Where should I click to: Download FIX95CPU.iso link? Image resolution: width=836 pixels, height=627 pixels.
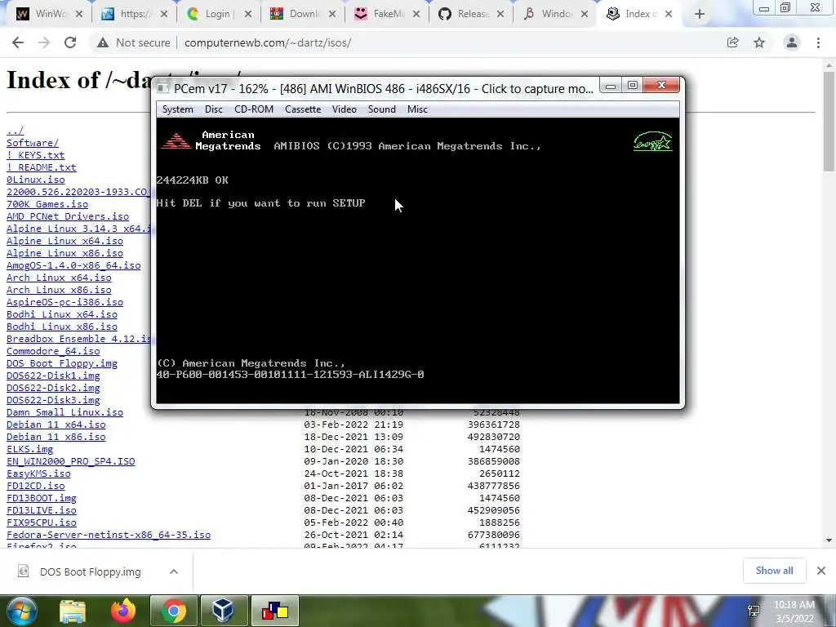point(41,523)
